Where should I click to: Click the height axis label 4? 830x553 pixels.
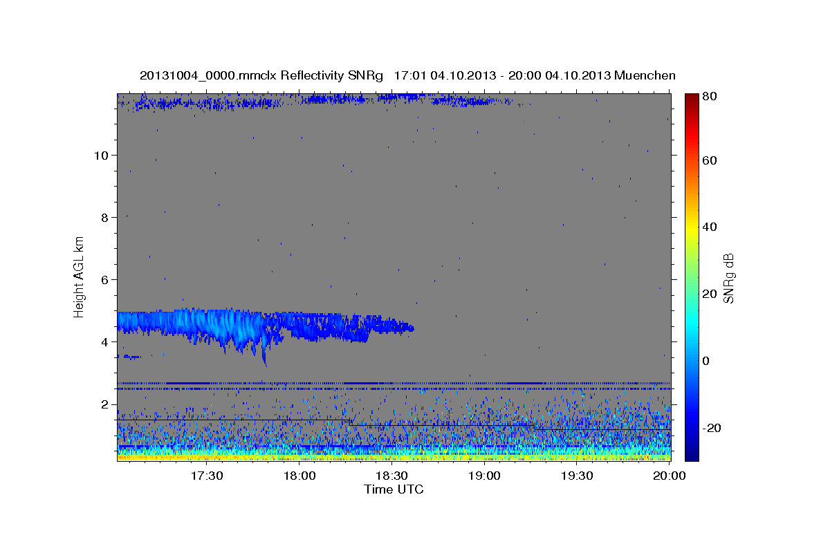tap(105, 341)
